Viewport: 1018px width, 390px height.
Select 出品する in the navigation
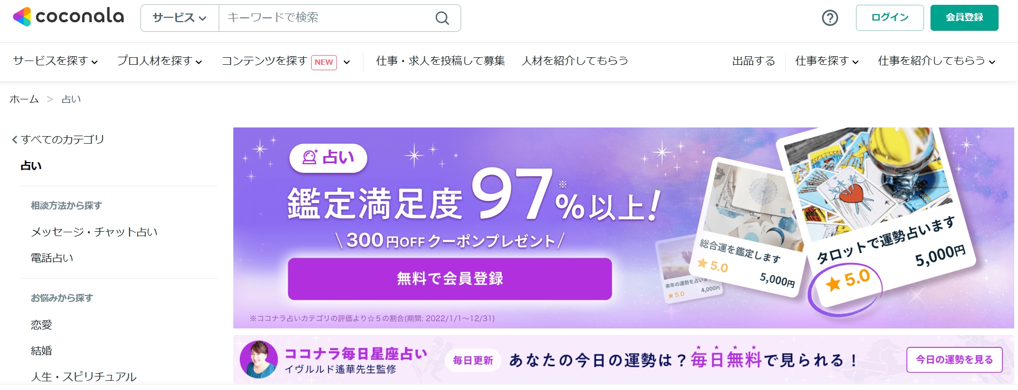753,61
